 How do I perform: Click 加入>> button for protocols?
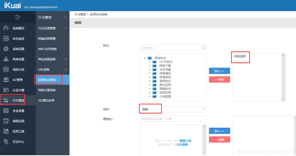(219, 71)
